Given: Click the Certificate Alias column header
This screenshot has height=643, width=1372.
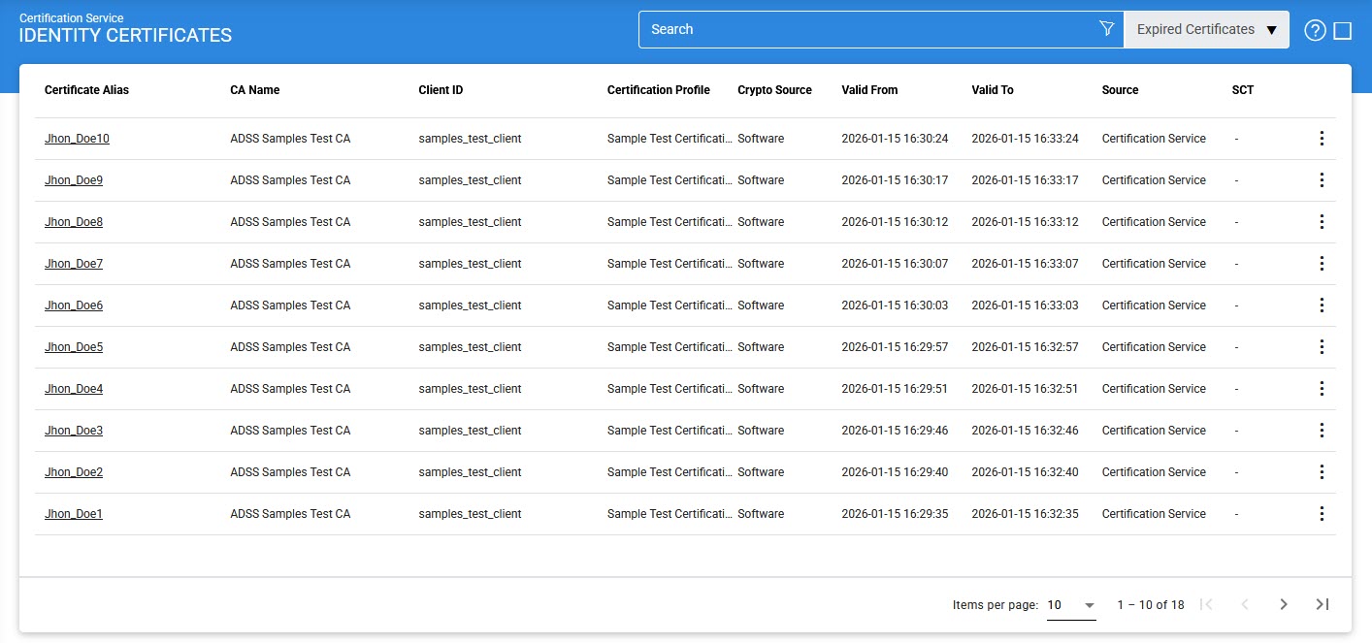Looking at the screenshot, I should (x=86, y=90).
